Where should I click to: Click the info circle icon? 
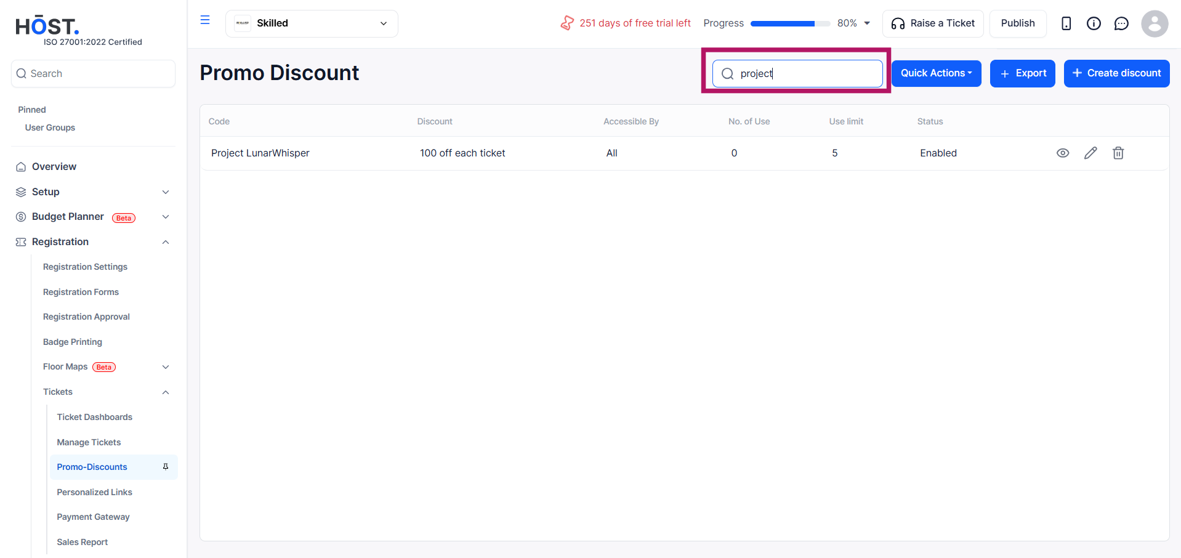click(x=1094, y=23)
